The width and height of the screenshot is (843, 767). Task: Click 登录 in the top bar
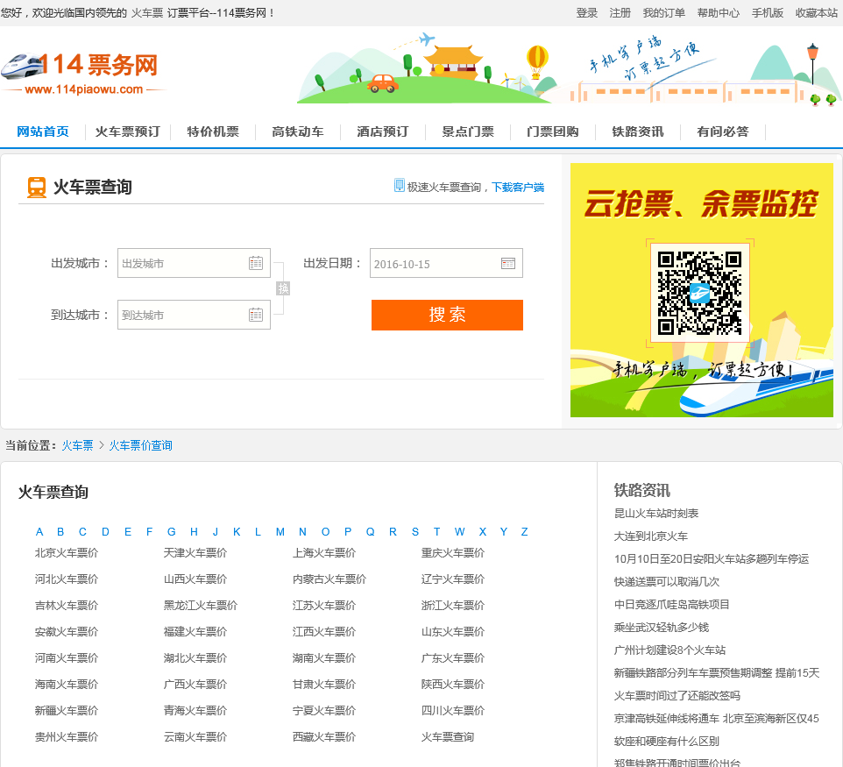pyautogui.click(x=587, y=13)
